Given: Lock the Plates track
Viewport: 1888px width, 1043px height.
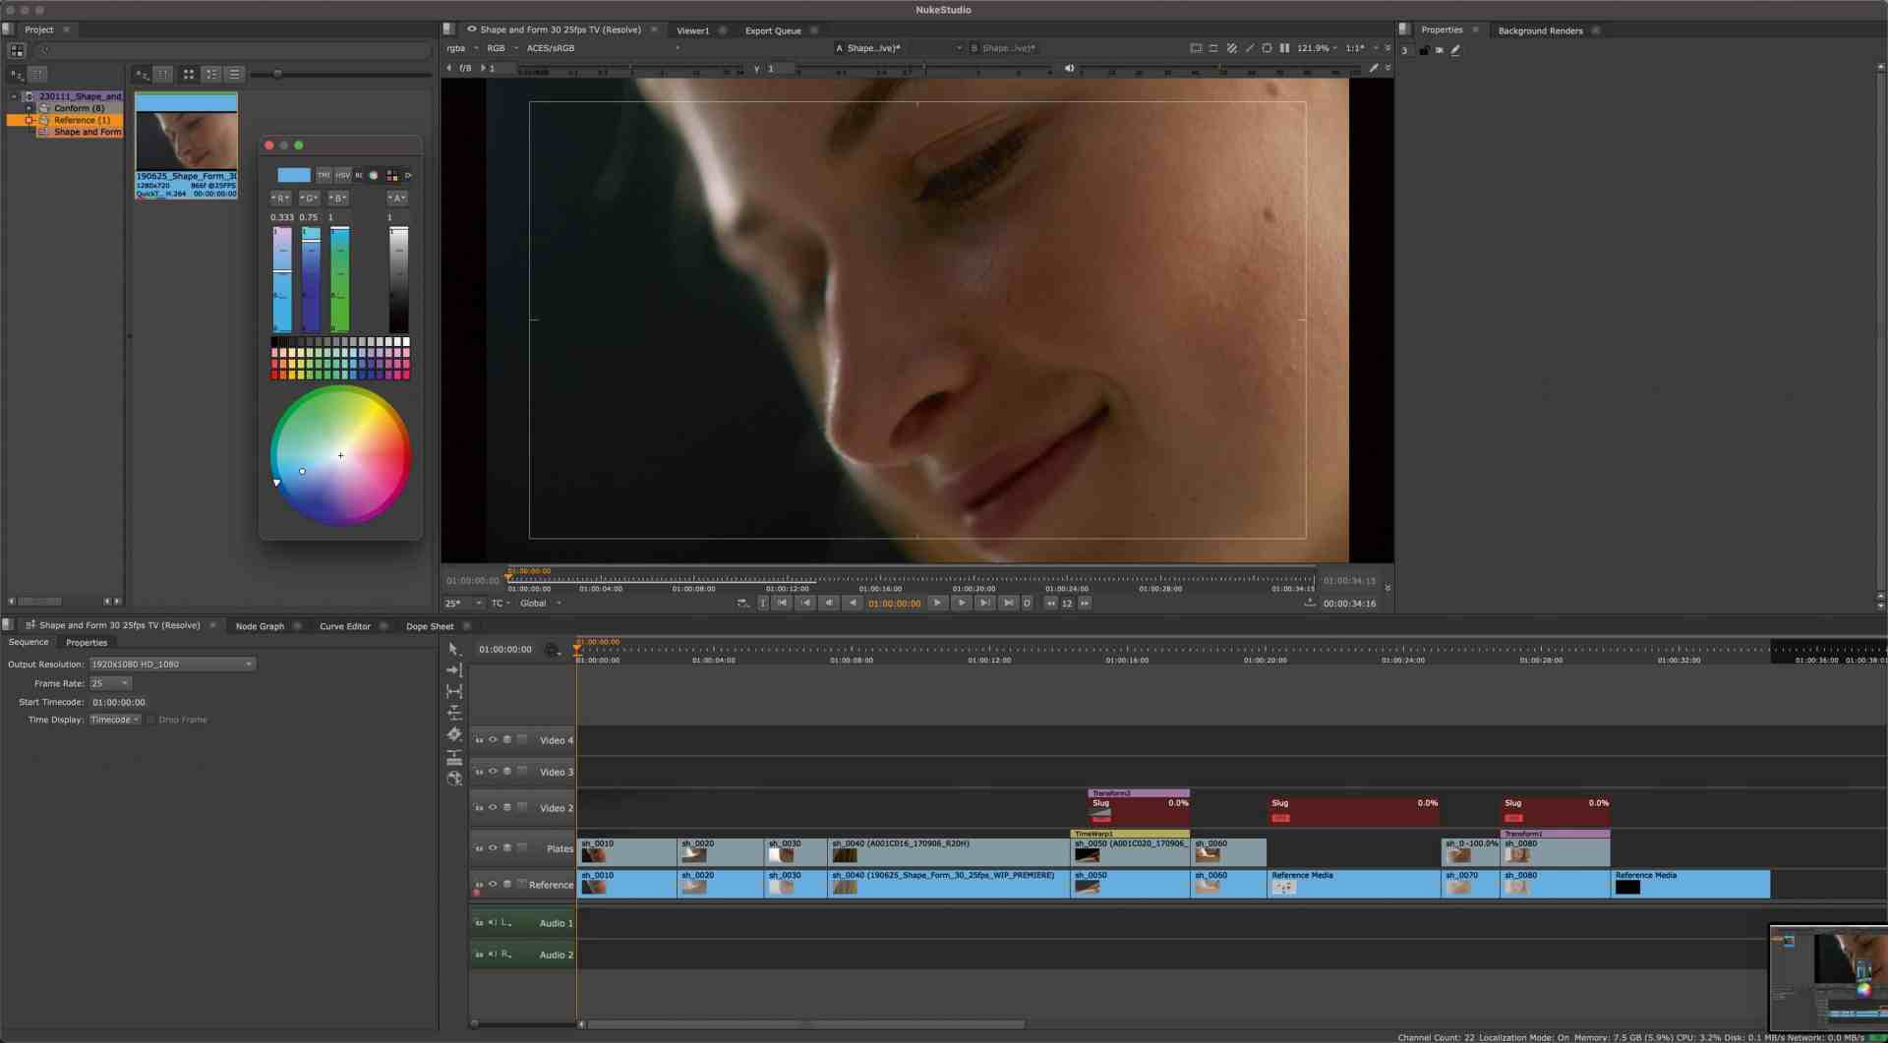Looking at the screenshot, I should [479, 847].
